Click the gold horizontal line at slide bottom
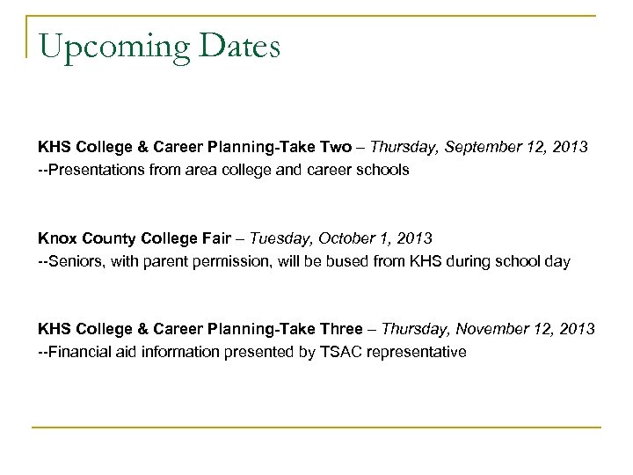The image size is (633, 475). coord(316,427)
